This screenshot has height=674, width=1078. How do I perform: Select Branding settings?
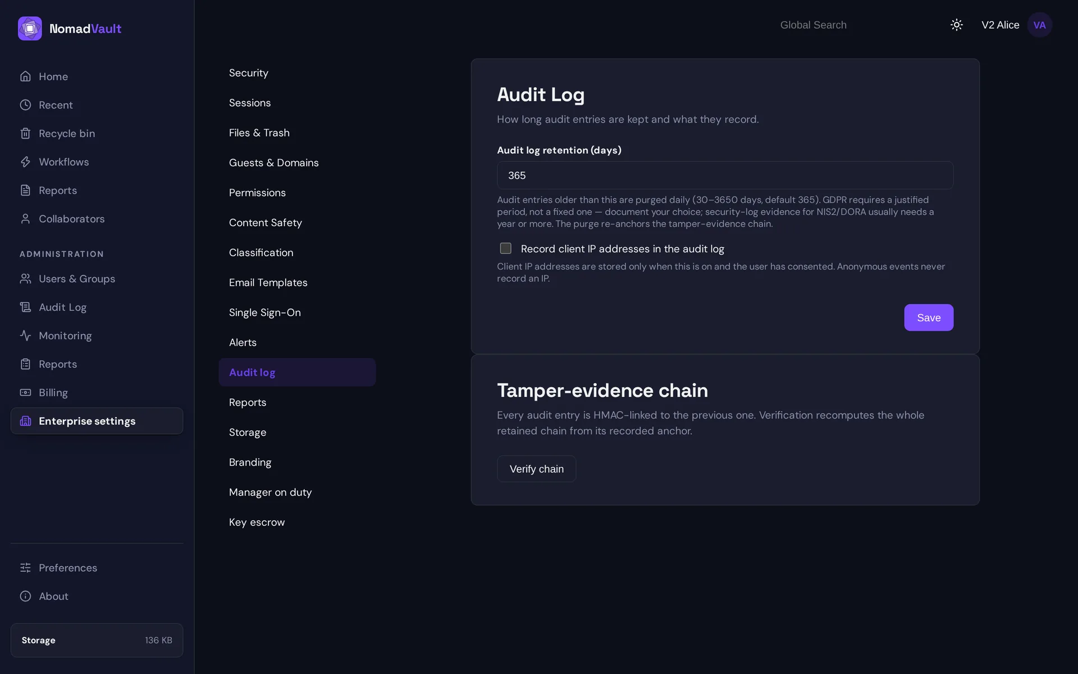[x=297, y=462]
